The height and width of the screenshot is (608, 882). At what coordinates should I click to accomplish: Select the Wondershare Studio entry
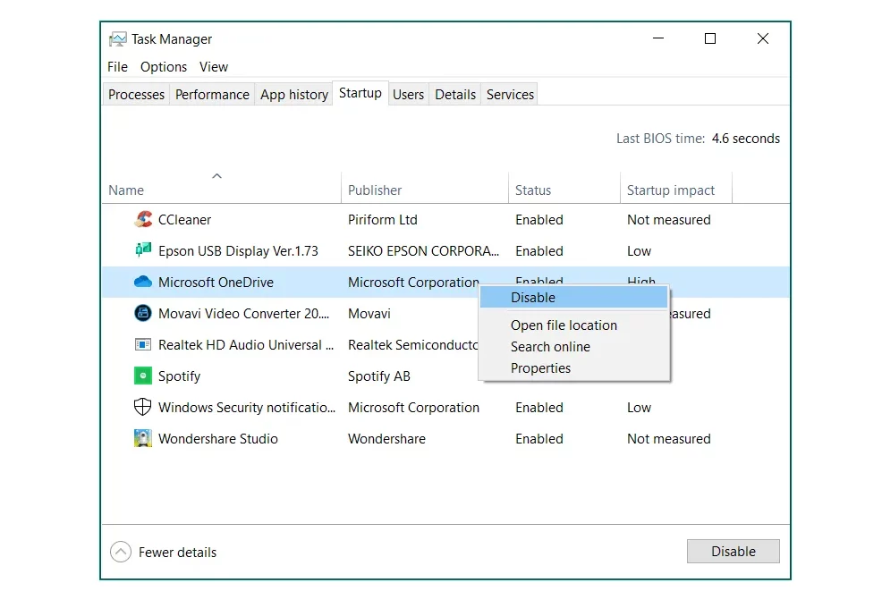(x=217, y=439)
